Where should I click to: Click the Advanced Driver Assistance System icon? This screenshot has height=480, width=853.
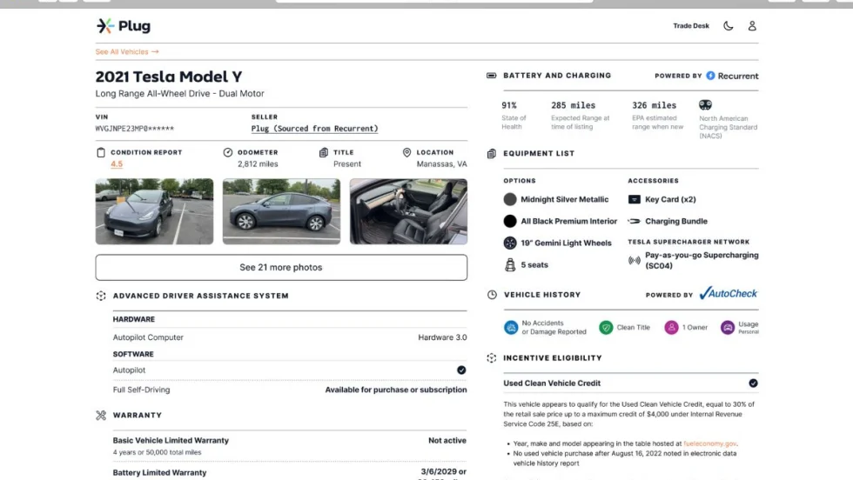[101, 296]
